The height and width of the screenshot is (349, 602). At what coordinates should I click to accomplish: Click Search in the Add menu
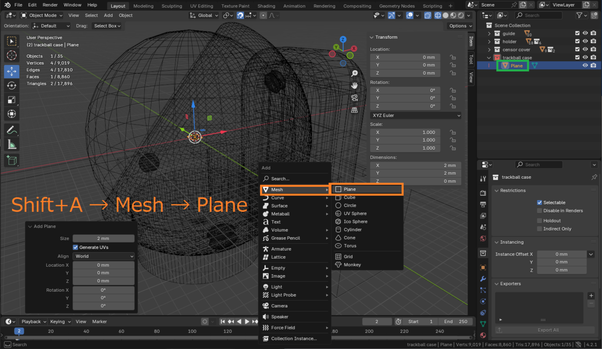click(x=295, y=179)
